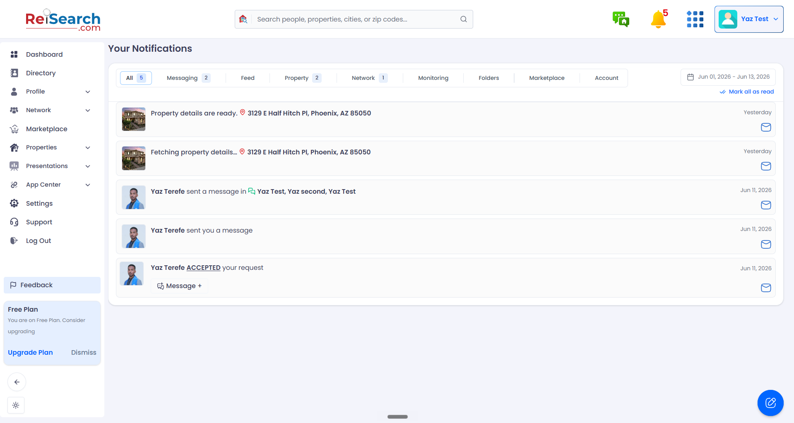The image size is (794, 423).
Task: Dismiss the Free Plan notice
Action: (x=84, y=352)
